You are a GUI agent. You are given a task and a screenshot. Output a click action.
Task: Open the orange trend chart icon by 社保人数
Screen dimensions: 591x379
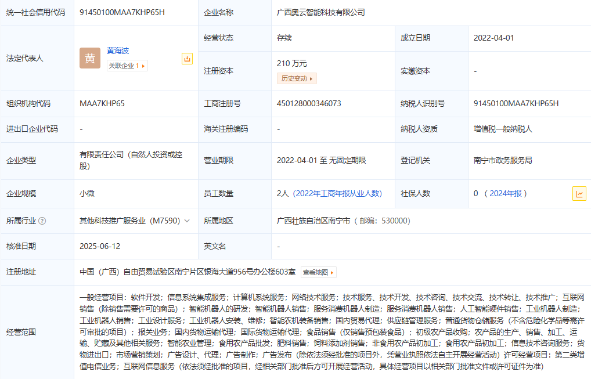(579, 193)
